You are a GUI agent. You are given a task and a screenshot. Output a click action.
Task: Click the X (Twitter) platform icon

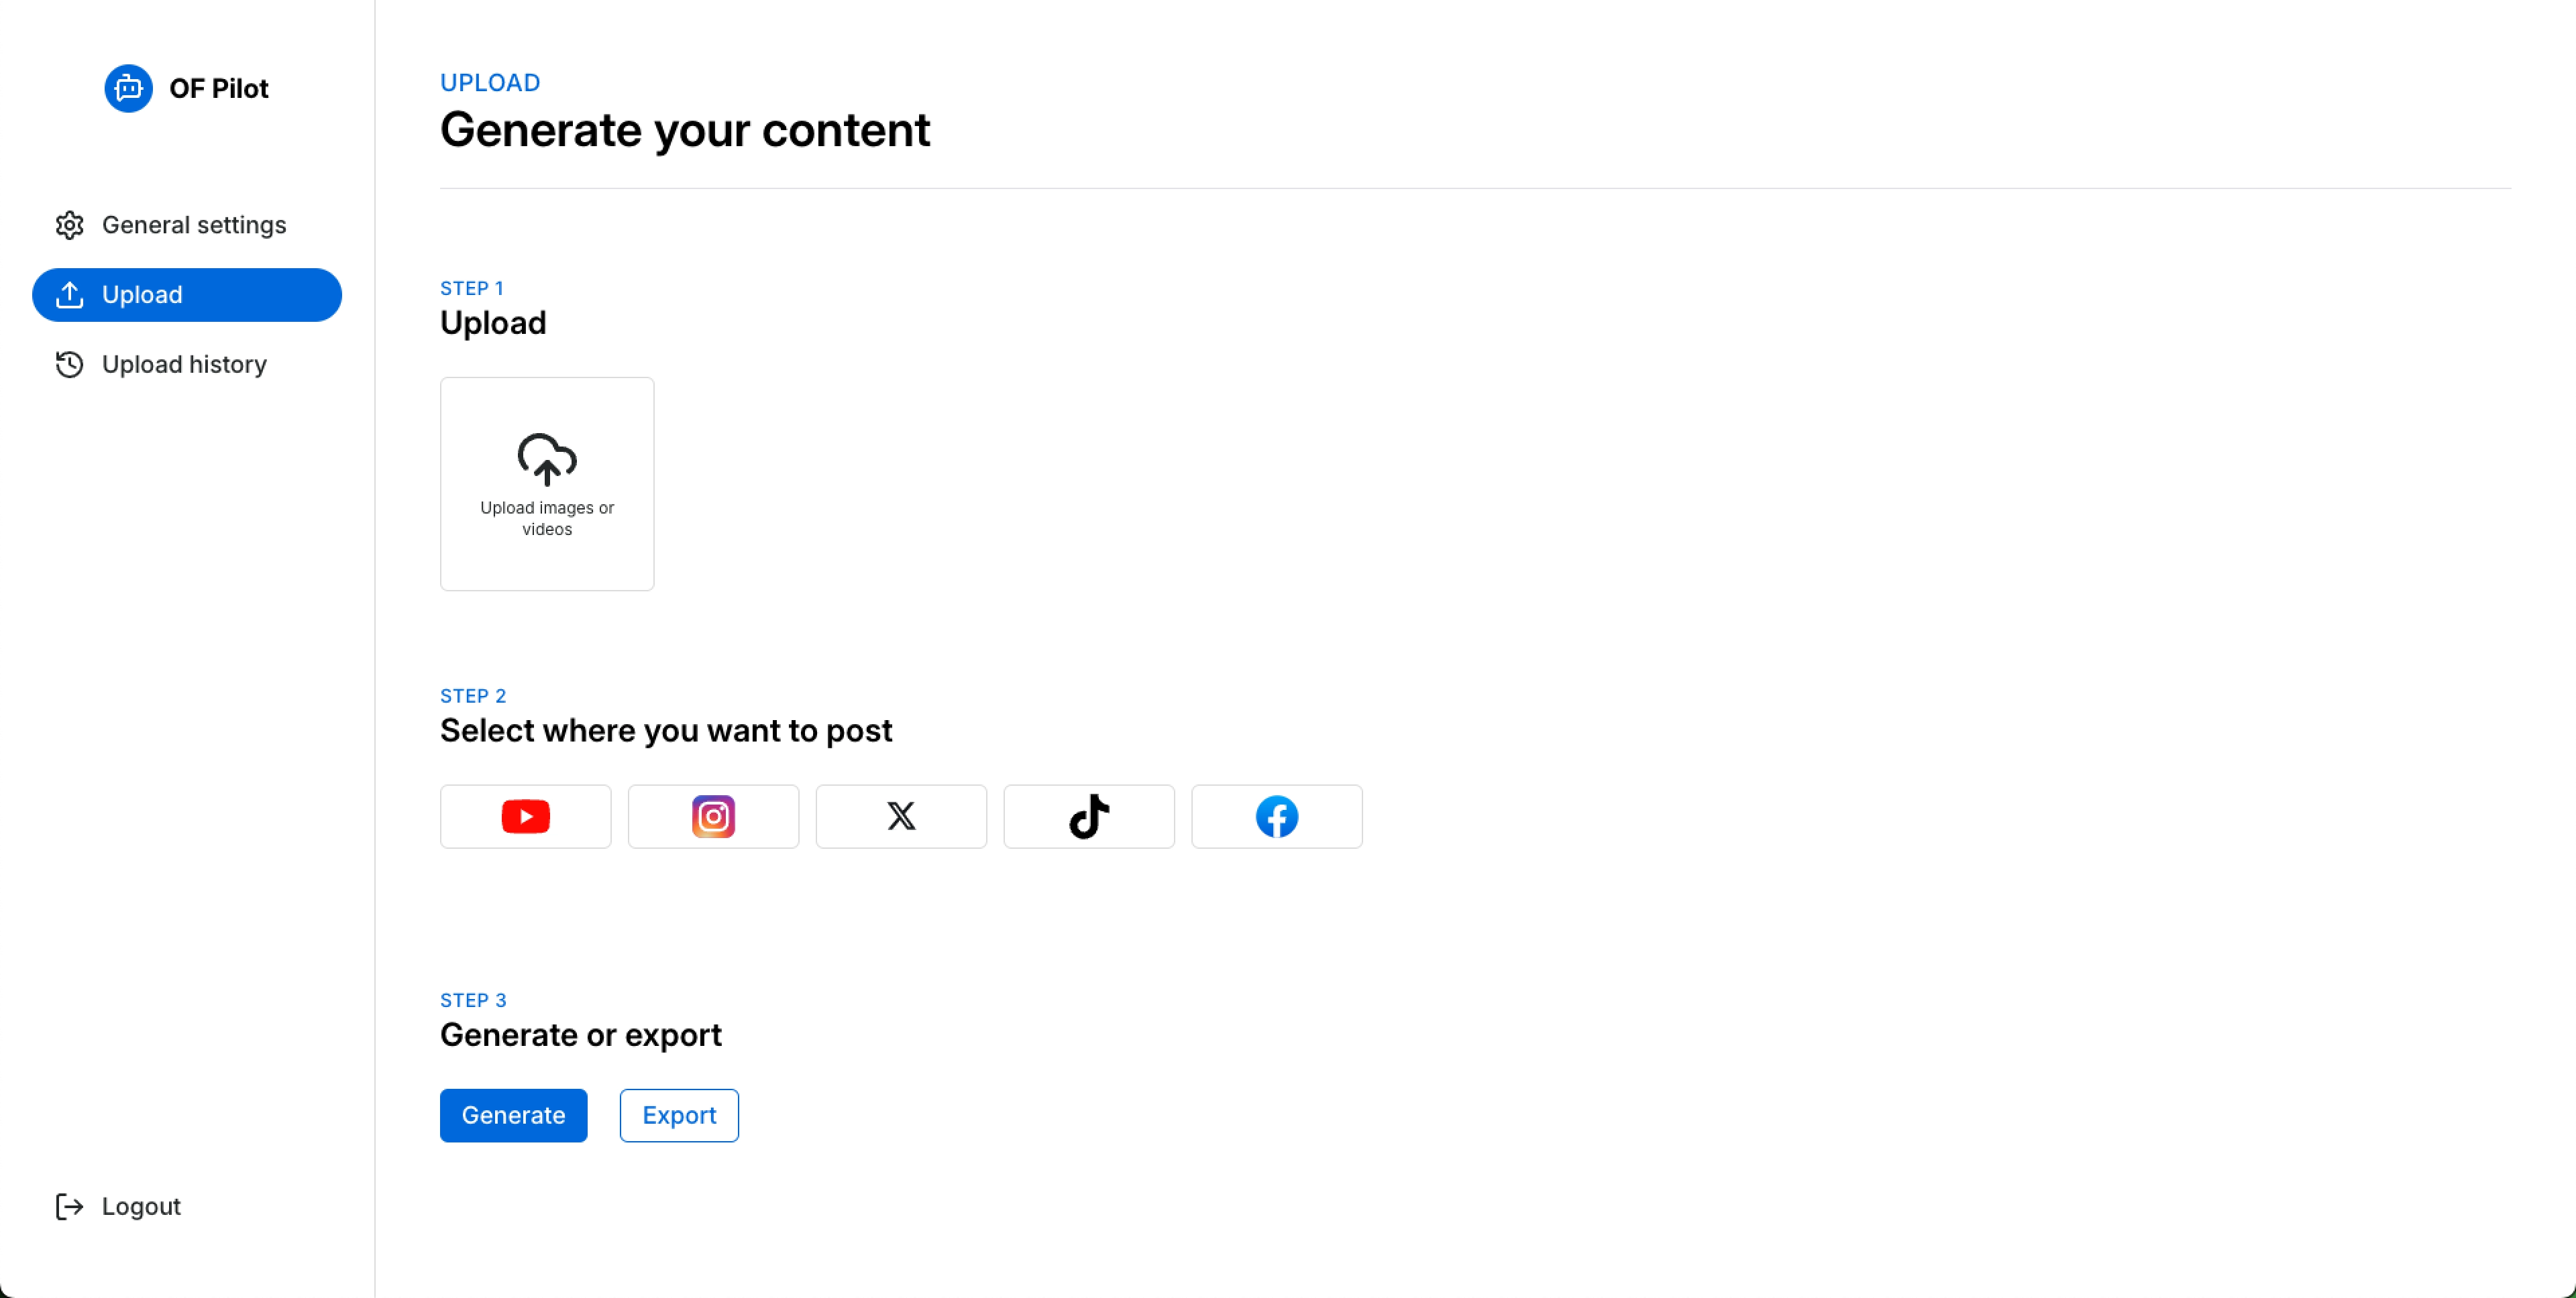(x=902, y=816)
